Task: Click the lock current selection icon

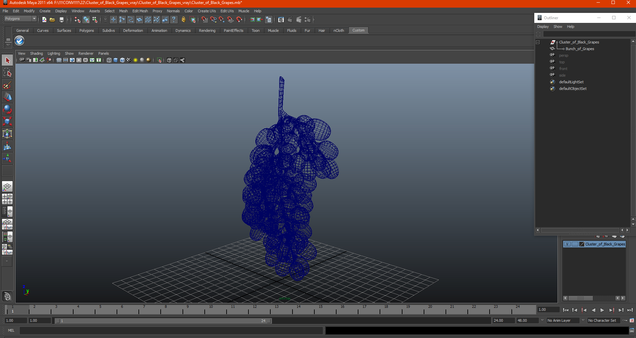Action: point(184,20)
